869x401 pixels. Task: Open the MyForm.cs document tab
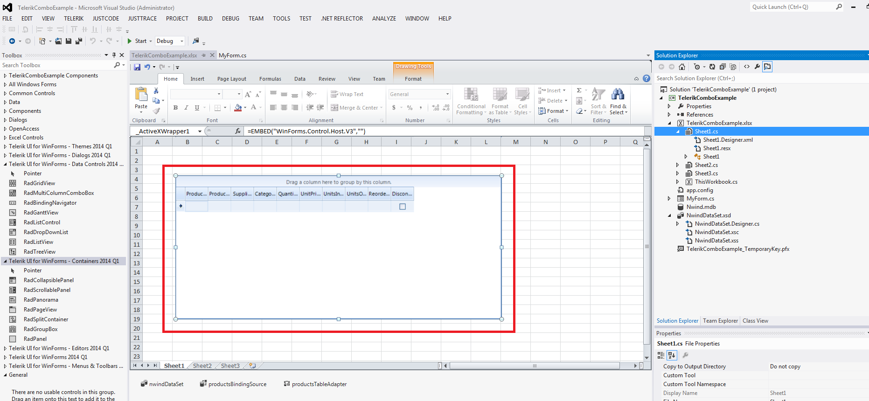click(x=232, y=55)
